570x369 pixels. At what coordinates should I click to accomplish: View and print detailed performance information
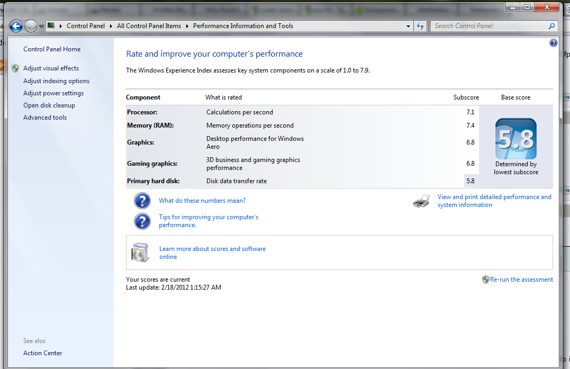pyautogui.click(x=494, y=201)
